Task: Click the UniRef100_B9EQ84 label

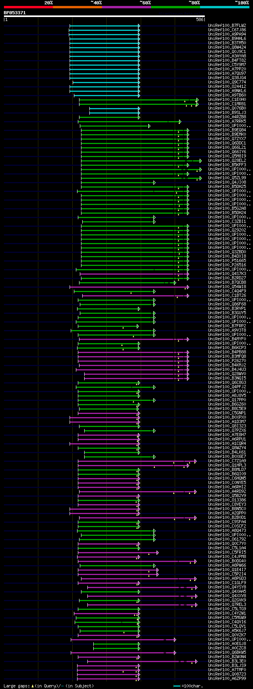Action: pos(227,130)
